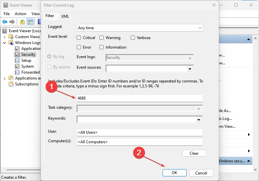Click the Clear button
The width and height of the screenshot is (259, 181).
point(194,153)
